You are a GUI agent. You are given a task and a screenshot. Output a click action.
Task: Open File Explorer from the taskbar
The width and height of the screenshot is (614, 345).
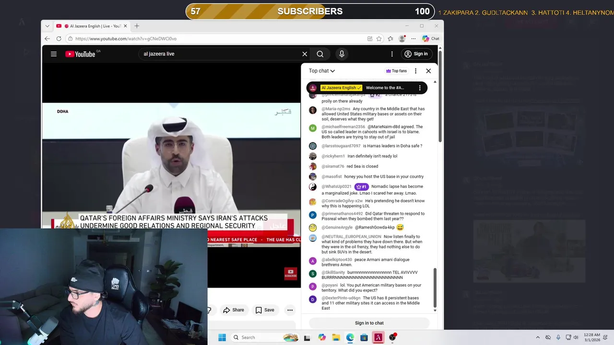[x=336, y=337]
